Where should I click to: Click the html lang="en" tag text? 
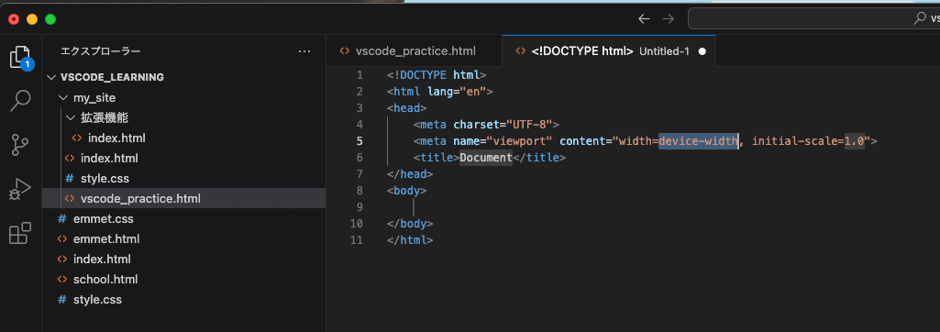tap(440, 92)
